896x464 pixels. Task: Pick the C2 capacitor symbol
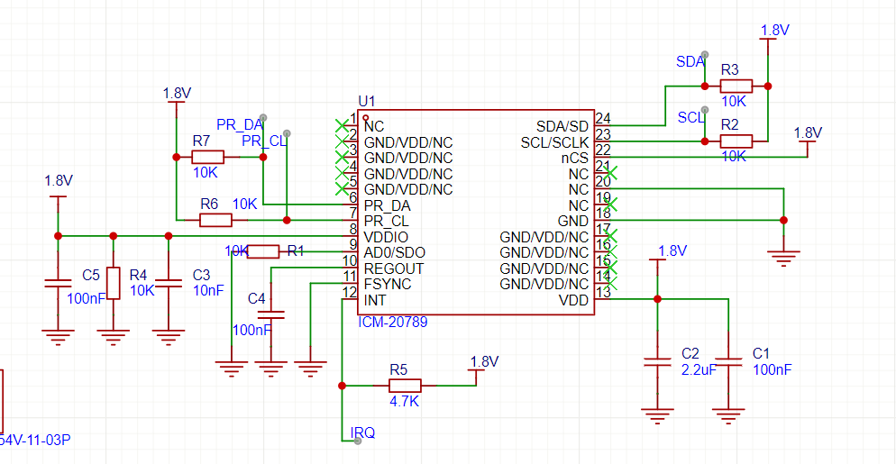(657, 361)
